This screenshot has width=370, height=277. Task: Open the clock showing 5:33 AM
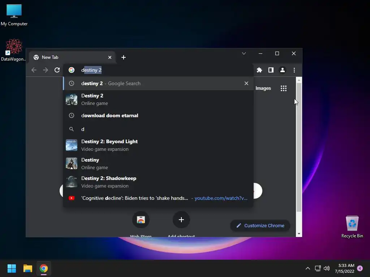pyautogui.click(x=344, y=268)
